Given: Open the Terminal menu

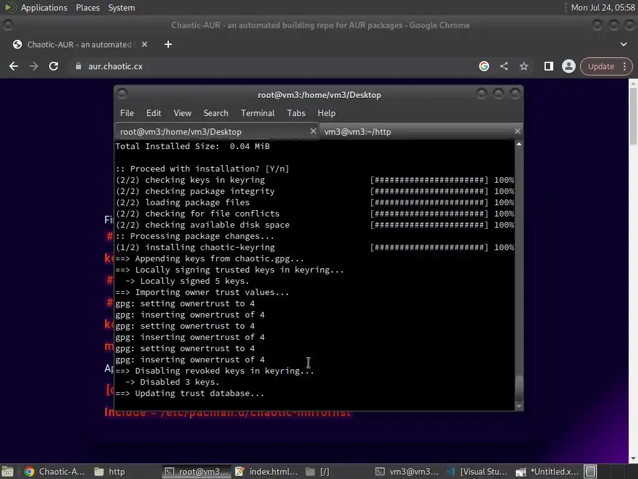Looking at the screenshot, I should (x=257, y=114).
